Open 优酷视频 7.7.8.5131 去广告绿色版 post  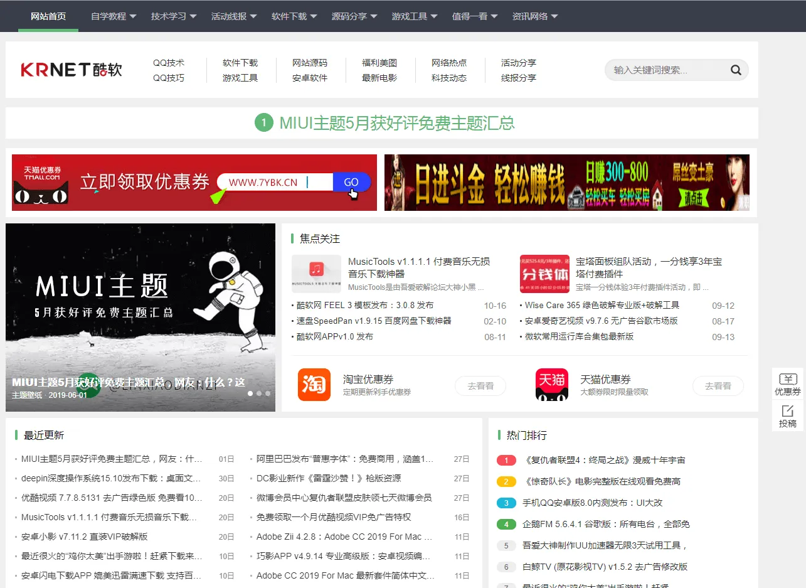coord(112,498)
